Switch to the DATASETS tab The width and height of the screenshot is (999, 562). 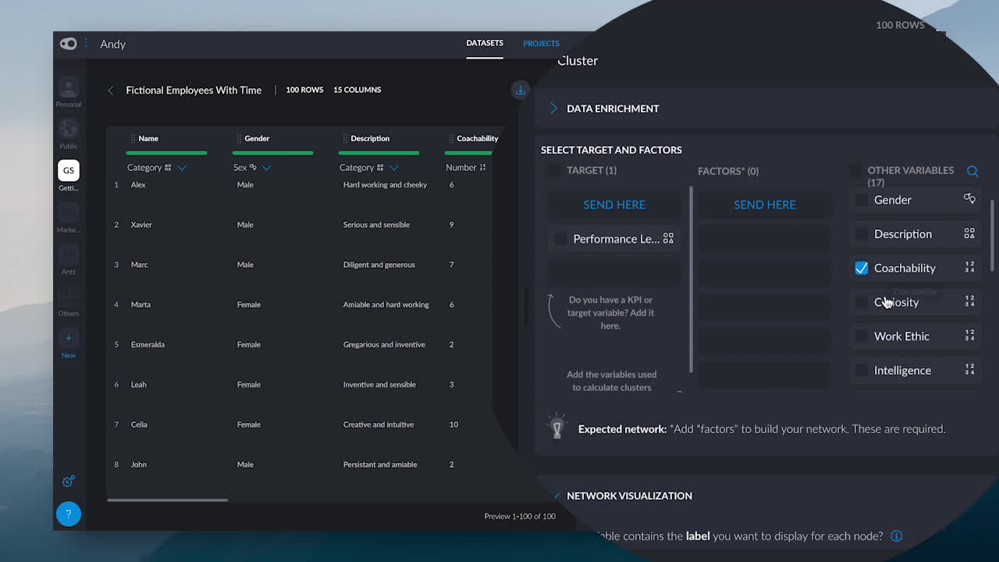[485, 44]
